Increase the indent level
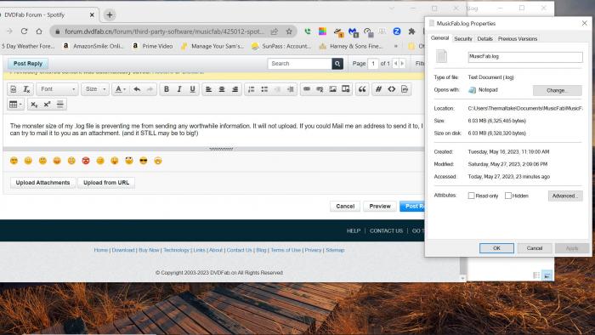 (291, 89)
